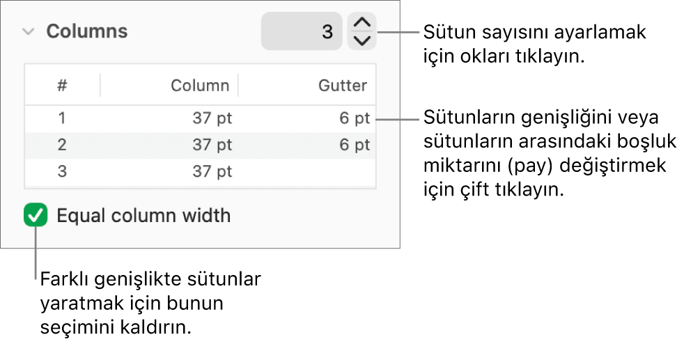This screenshot has width=684, height=346.
Task: Click the # header in the table
Action: coord(62,86)
